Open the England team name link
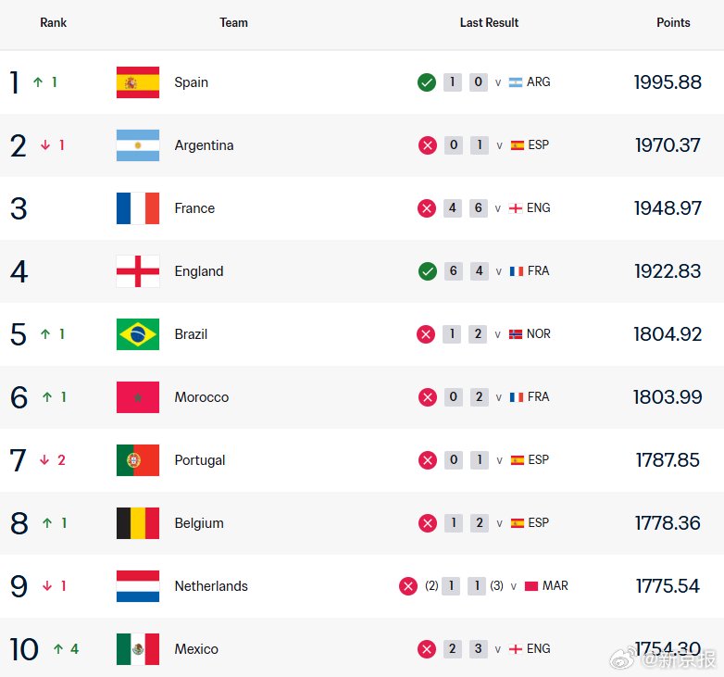 199,271
